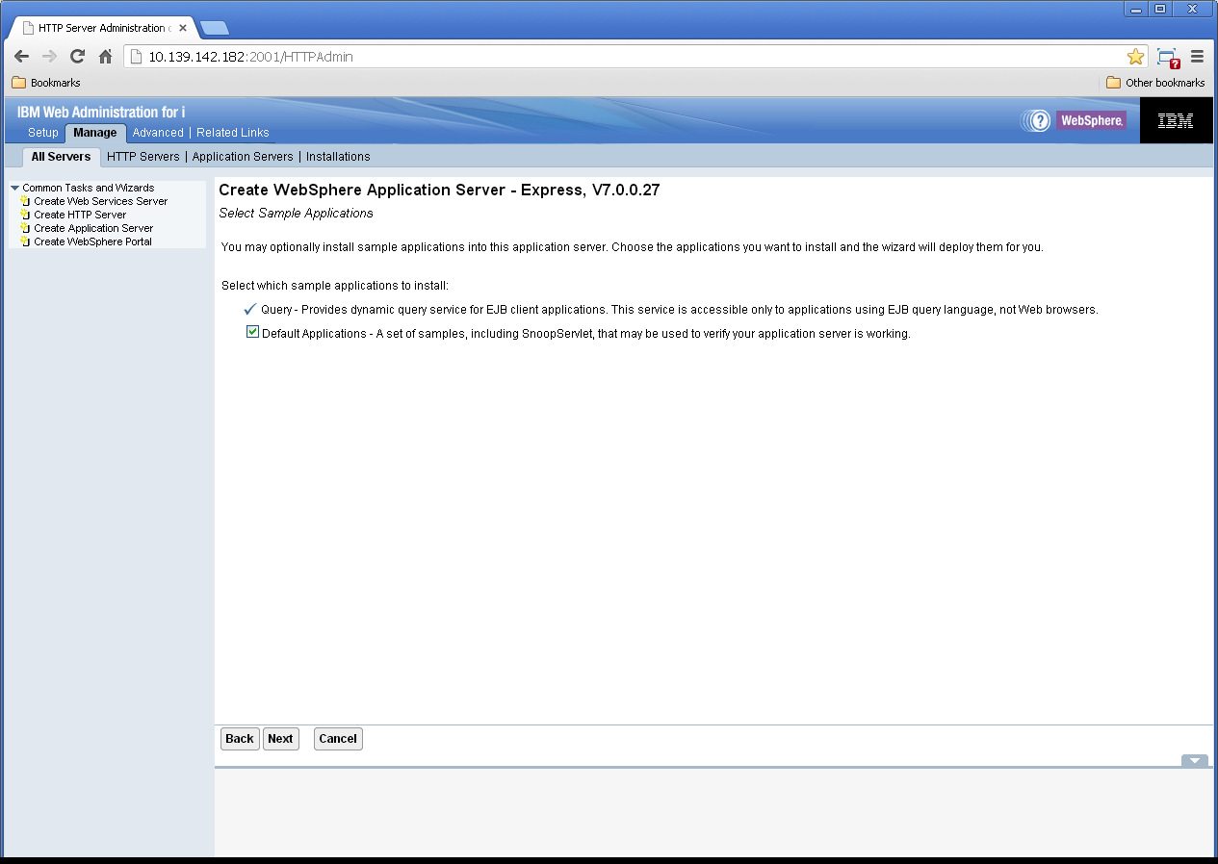Click the icon beside Create Web Services Server

pos(25,201)
